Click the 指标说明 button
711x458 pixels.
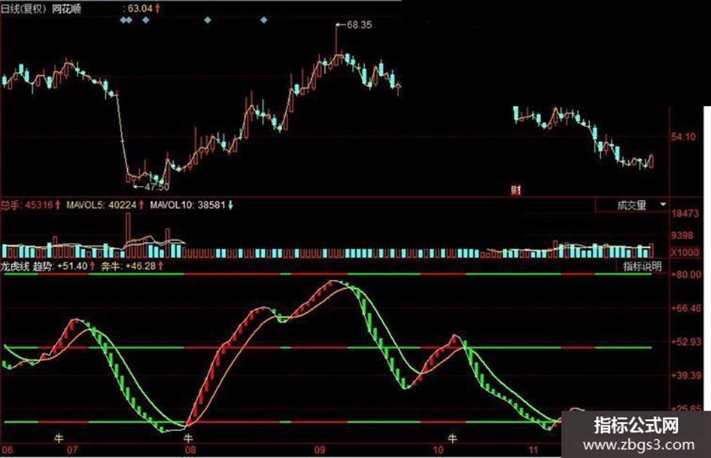[x=642, y=266]
